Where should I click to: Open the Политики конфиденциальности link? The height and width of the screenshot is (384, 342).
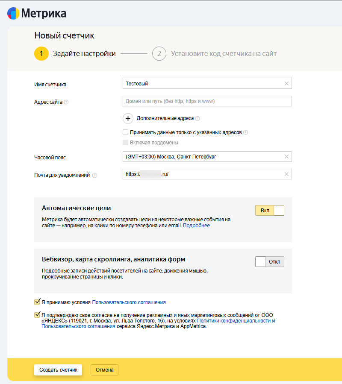(234, 321)
